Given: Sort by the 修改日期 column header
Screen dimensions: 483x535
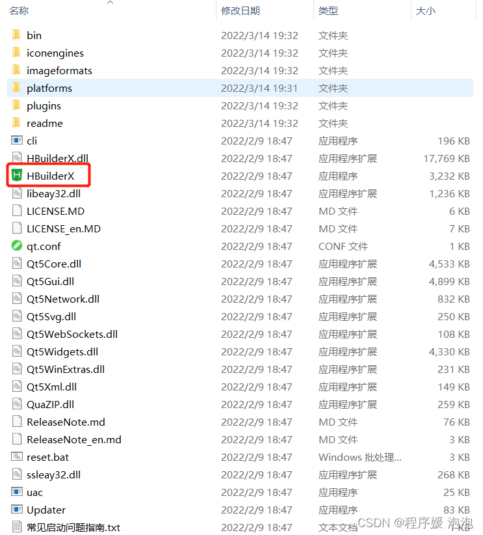Looking at the screenshot, I should tap(241, 11).
